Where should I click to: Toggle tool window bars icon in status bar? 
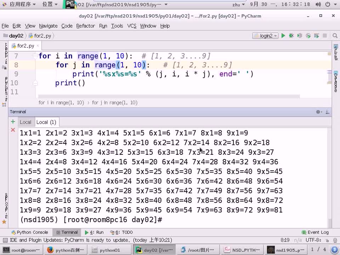coord(5,240)
